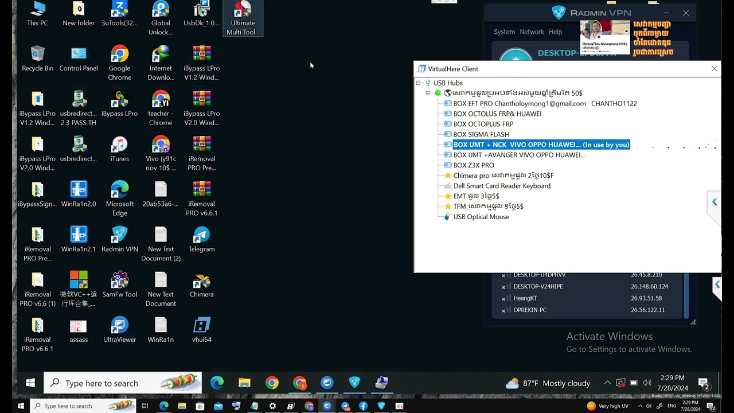The height and width of the screenshot is (413, 734).
Task: Select the New folder desktop icon
Action: [x=79, y=14]
